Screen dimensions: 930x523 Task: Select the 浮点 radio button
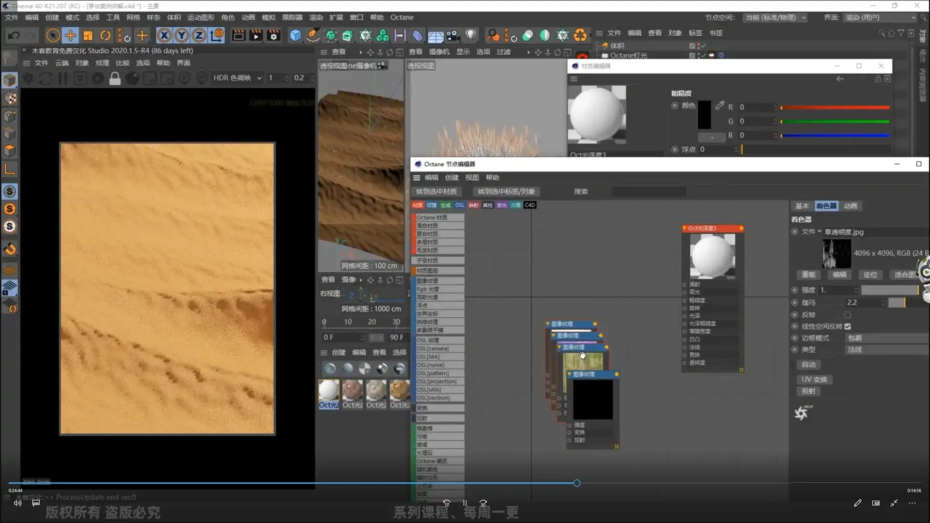click(675, 150)
